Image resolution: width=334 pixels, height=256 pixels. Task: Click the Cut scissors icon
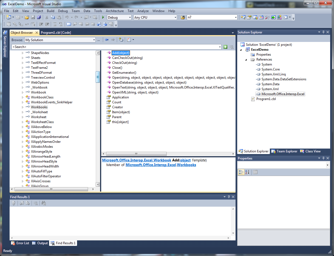point(47,17)
